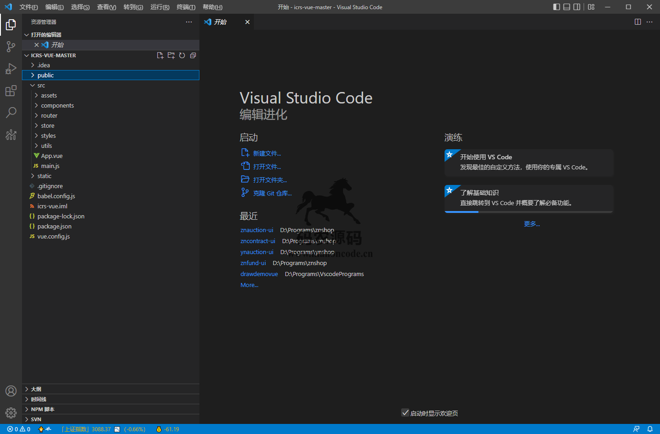Open the 帮助(H) menu
This screenshot has height=434, width=660.
click(213, 7)
